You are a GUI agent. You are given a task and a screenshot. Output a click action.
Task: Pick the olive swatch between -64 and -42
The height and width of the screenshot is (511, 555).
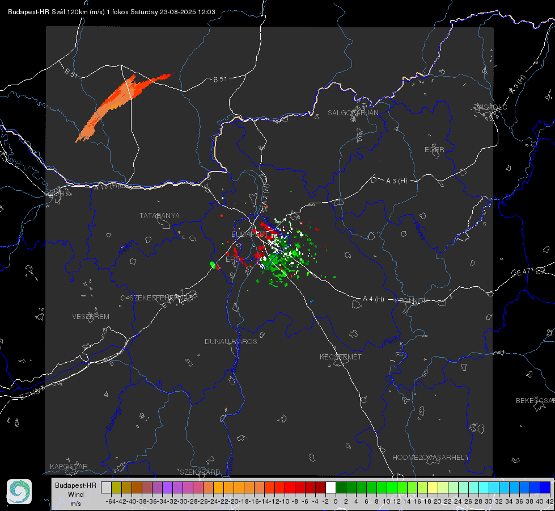(x=116, y=488)
